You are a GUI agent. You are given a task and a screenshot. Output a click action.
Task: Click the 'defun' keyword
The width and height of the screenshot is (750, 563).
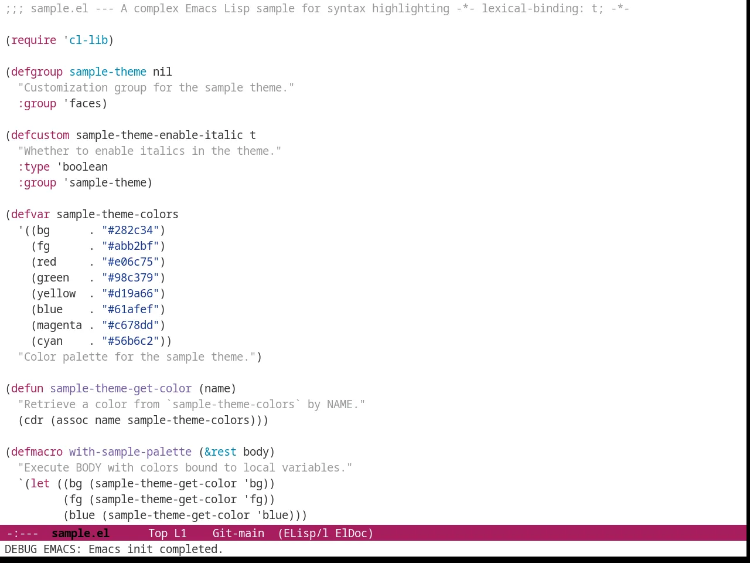click(27, 388)
